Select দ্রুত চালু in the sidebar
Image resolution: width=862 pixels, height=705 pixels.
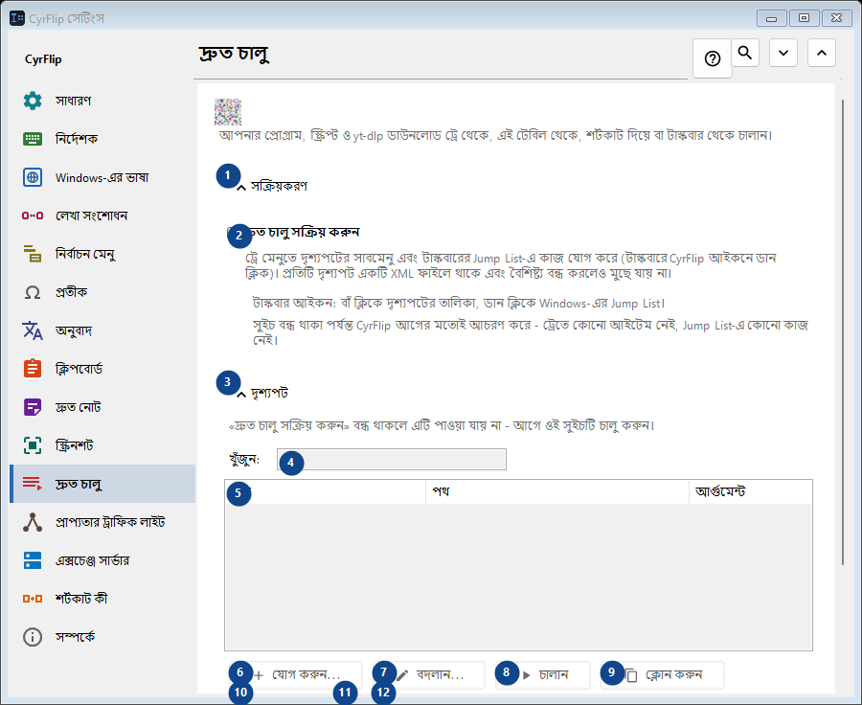(102, 484)
